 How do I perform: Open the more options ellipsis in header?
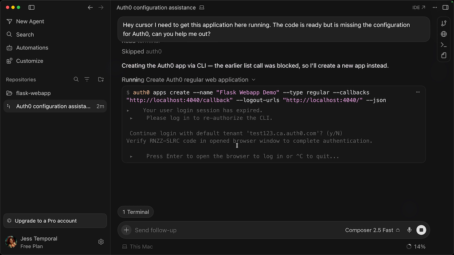tap(434, 8)
